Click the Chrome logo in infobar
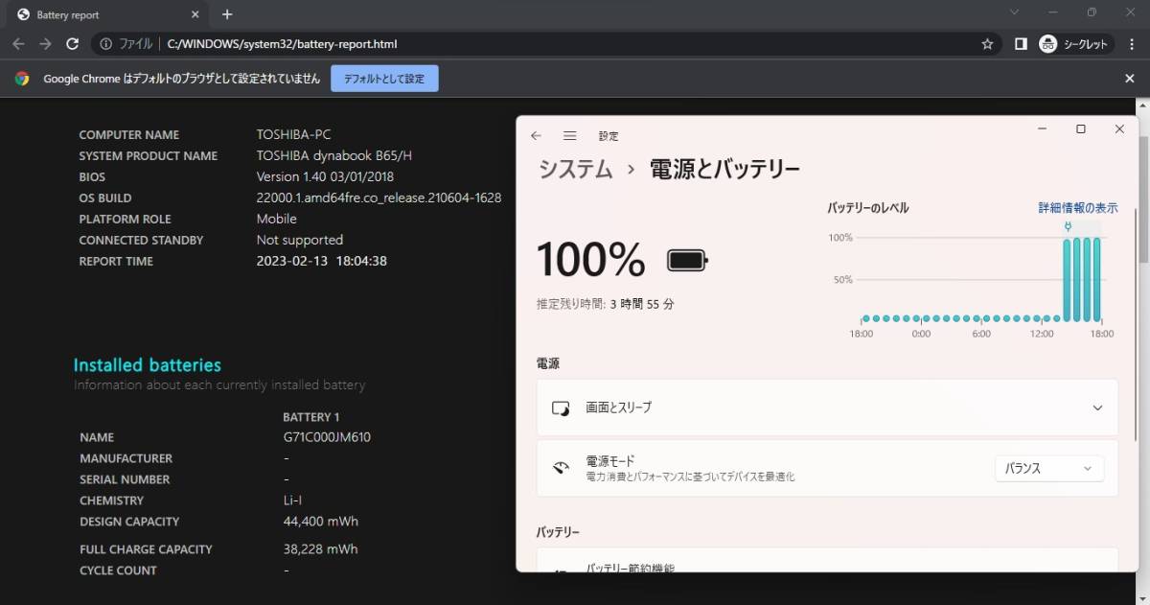The image size is (1150, 605). tap(22, 79)
